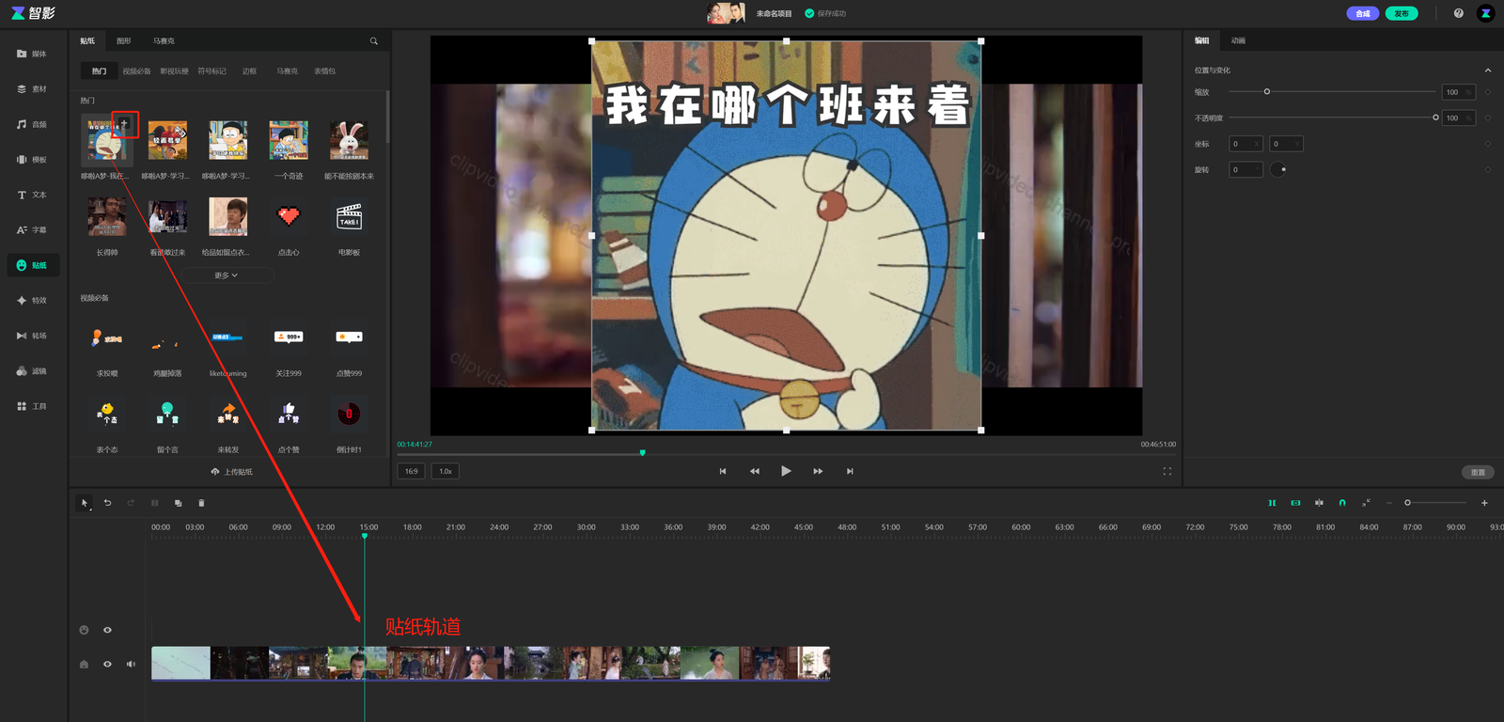Click 上传贴纸 upload sticker button

click(x=232, y=472)
